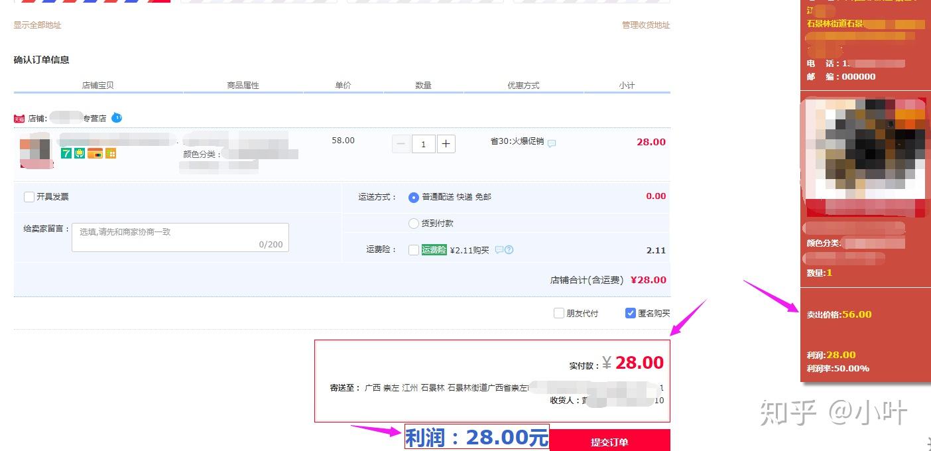Click the seller message input field

pos(180,237)
